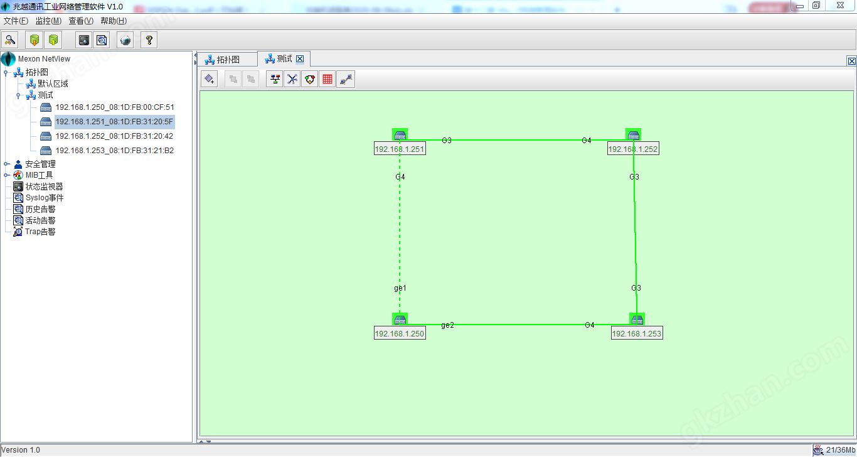Open the log viewer magnifier-document toolbar icon
The height and width of the screenshot is (457, 857).
102,40
